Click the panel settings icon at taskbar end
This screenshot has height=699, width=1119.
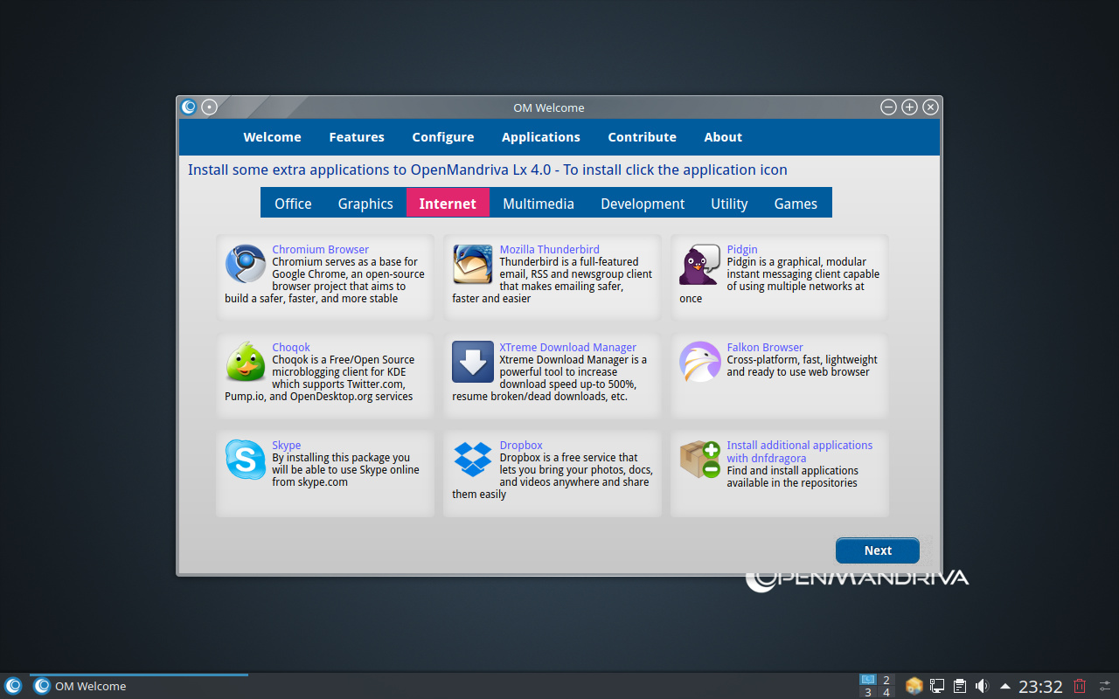(1106, 686)
